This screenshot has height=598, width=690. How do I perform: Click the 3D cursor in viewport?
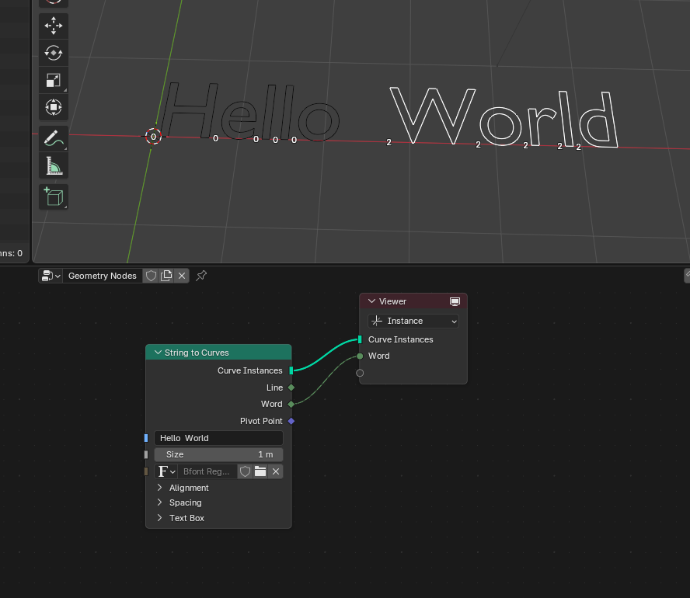[x=154, y=137]
